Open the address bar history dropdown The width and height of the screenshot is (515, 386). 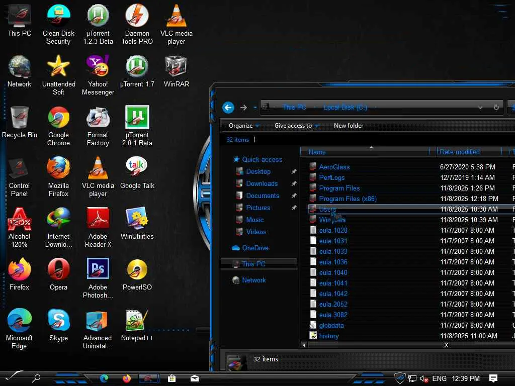click(x=480, y=108)
